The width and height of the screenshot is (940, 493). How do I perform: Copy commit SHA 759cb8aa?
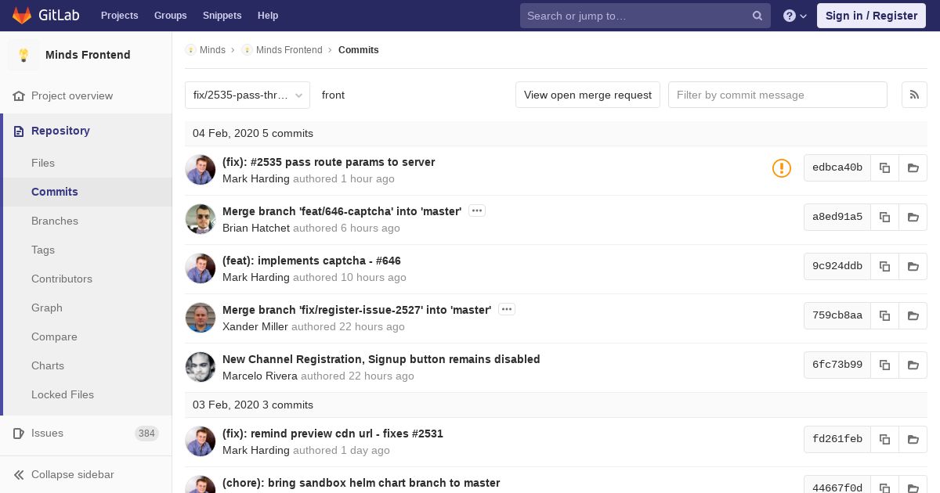tap(884, 316)
